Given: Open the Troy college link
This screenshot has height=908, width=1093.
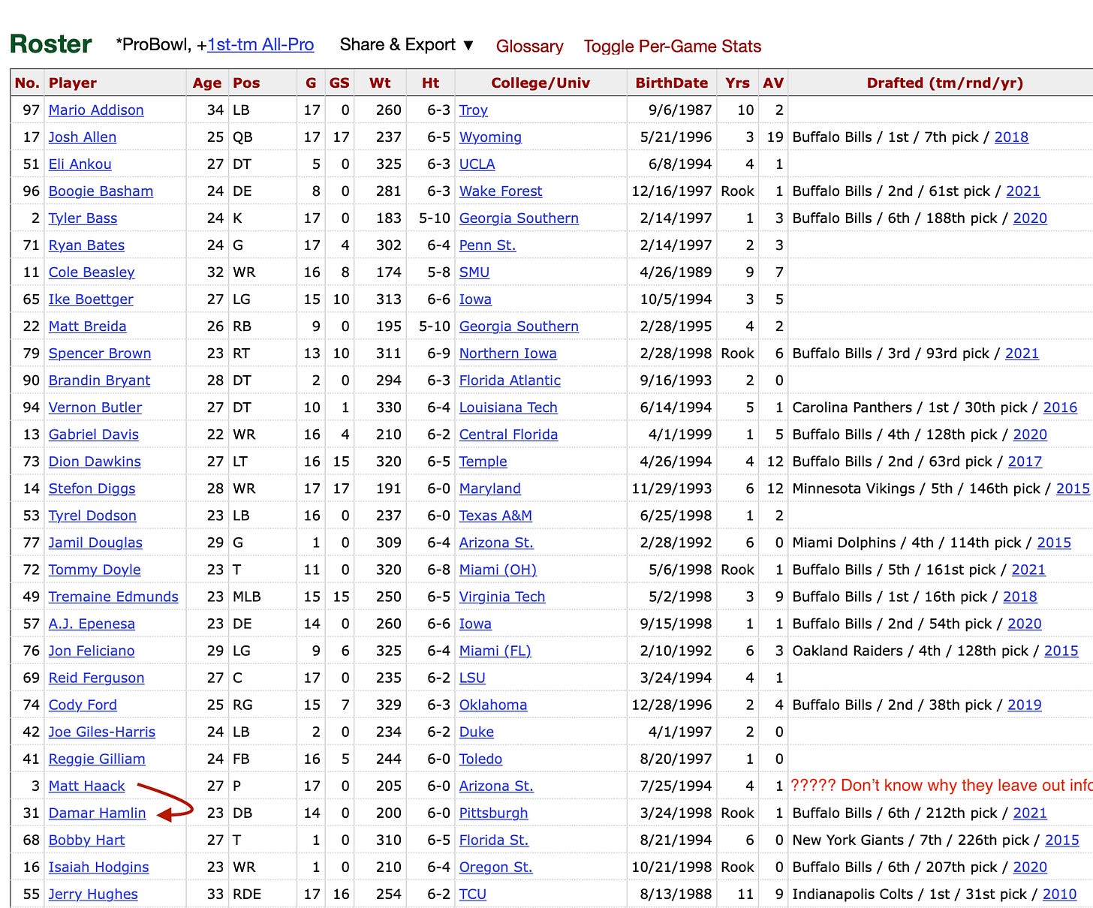Looking at the screenshot, I should pos(474,110).
